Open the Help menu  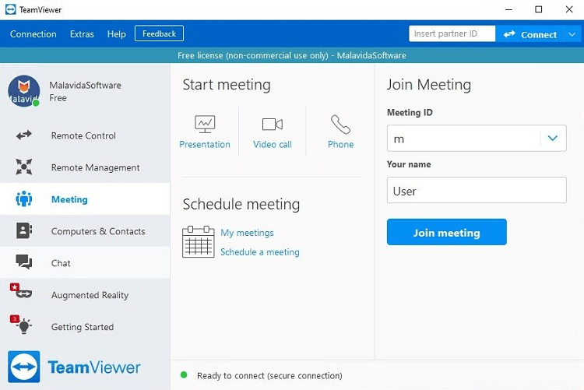[117, 34]
